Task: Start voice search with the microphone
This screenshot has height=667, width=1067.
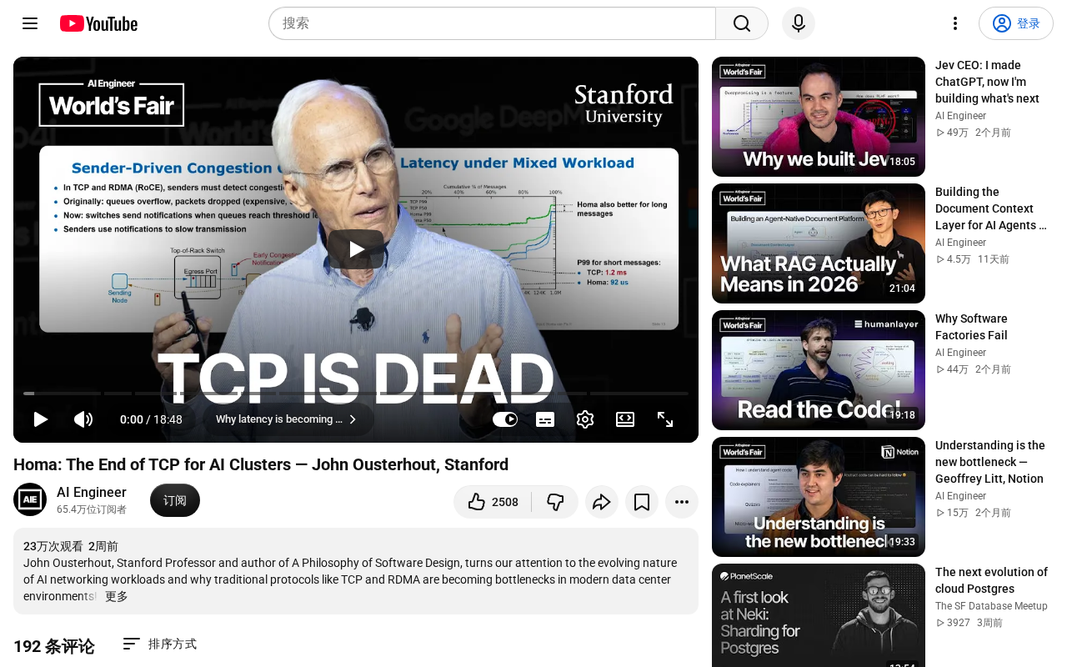Action: click(799, 23)
